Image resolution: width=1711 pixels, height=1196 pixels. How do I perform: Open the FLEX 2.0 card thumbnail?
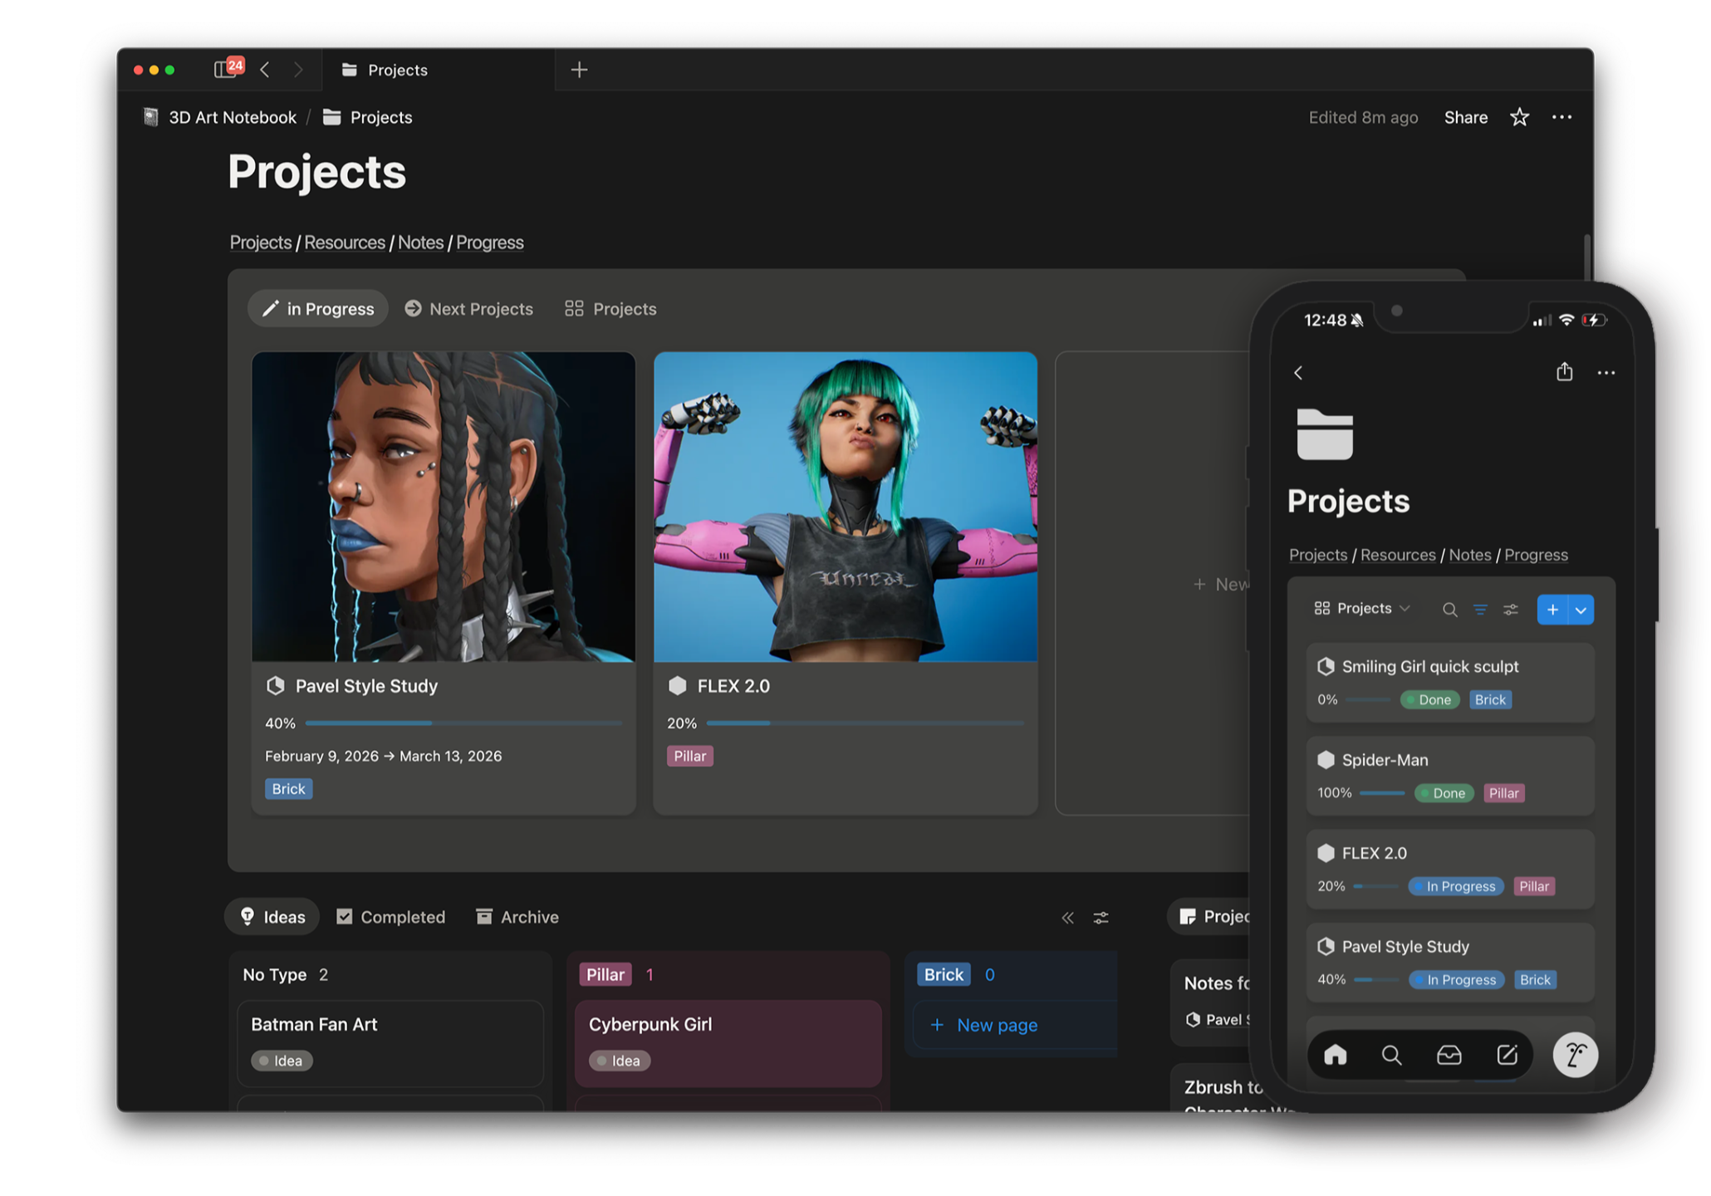click(845, 507)
